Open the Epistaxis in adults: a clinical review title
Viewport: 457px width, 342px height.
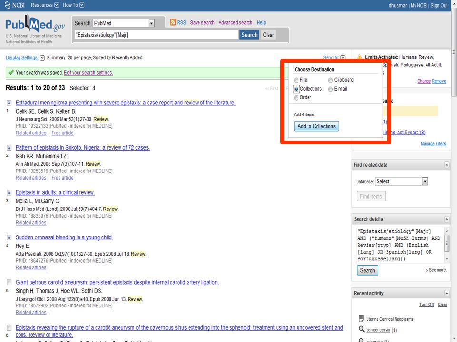point(55,192)
